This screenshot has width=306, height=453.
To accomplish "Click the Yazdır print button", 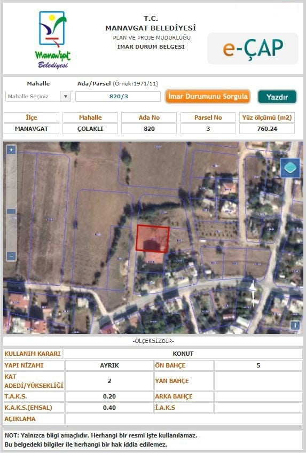I will [277, 97].
